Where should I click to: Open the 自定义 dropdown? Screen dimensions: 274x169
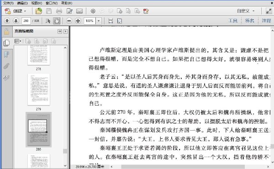pos(246,11)
